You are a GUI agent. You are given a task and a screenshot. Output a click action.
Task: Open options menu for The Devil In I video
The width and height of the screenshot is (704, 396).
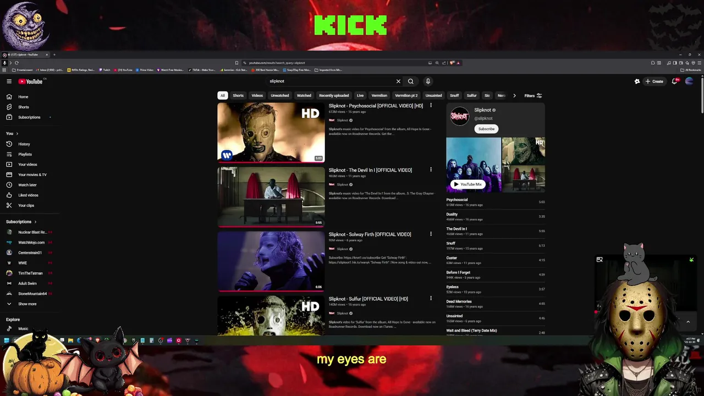[431, 170]
